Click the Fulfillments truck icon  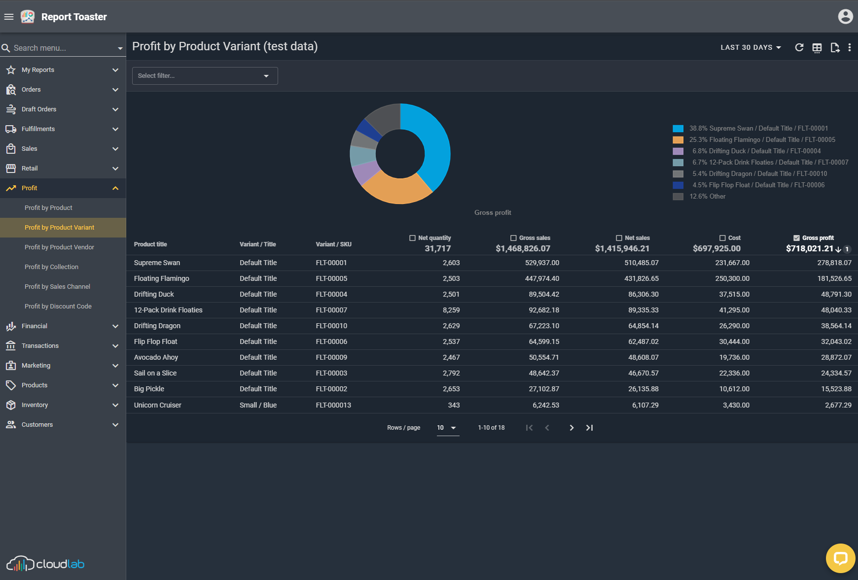coord(11,129)
